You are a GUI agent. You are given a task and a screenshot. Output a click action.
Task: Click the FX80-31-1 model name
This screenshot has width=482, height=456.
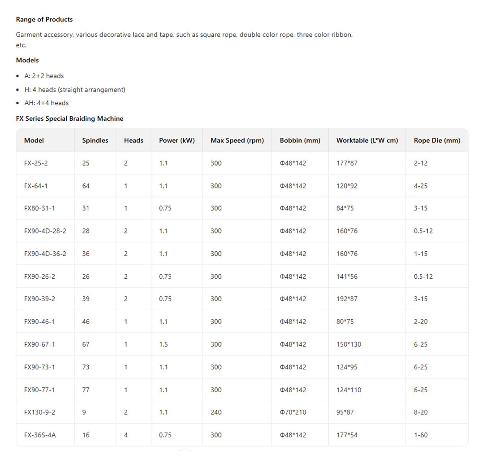39,208
